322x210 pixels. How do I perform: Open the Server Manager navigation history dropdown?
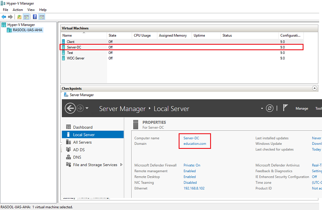click(87, 109)
